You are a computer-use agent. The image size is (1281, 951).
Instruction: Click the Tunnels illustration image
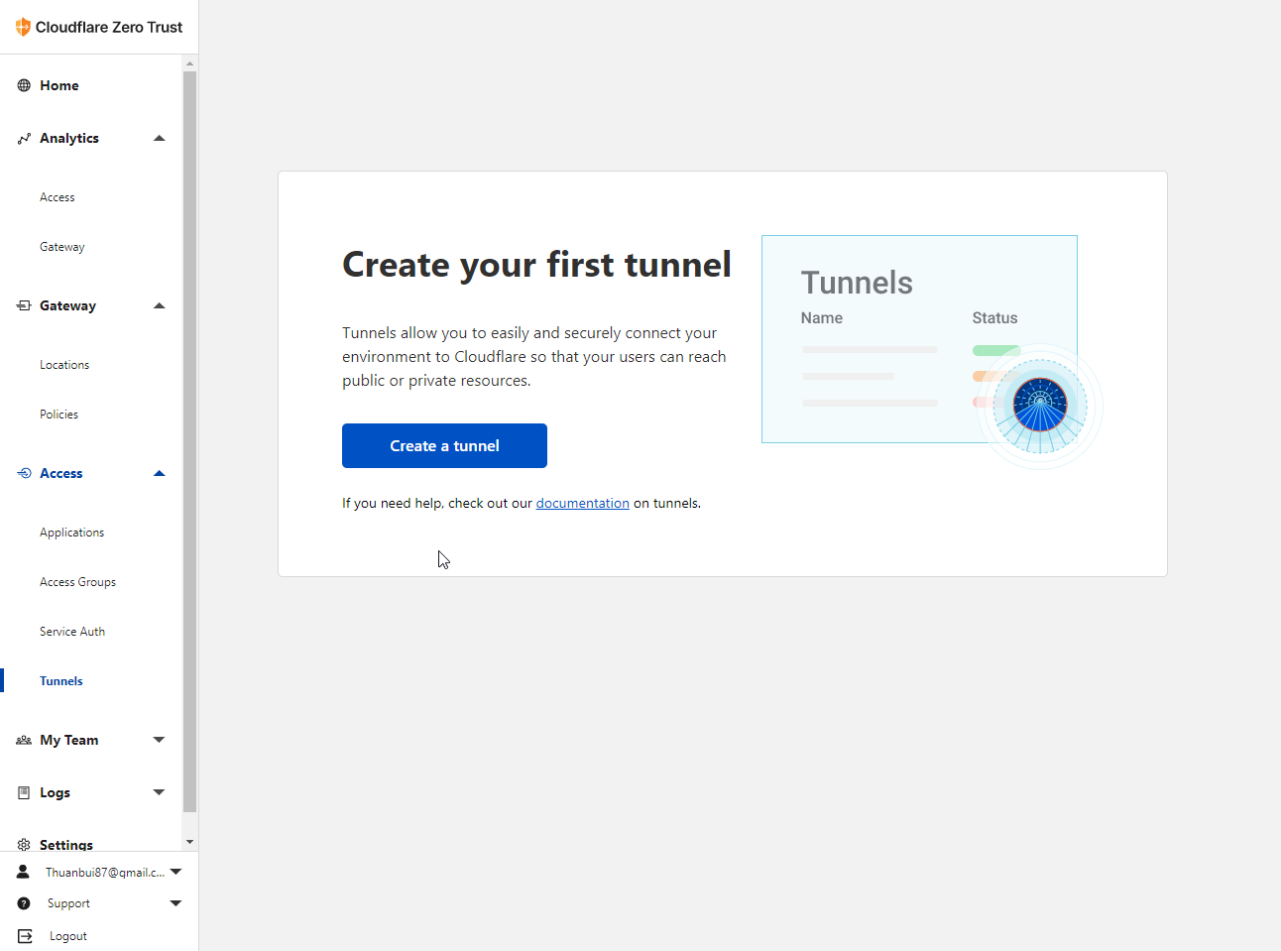932,351
